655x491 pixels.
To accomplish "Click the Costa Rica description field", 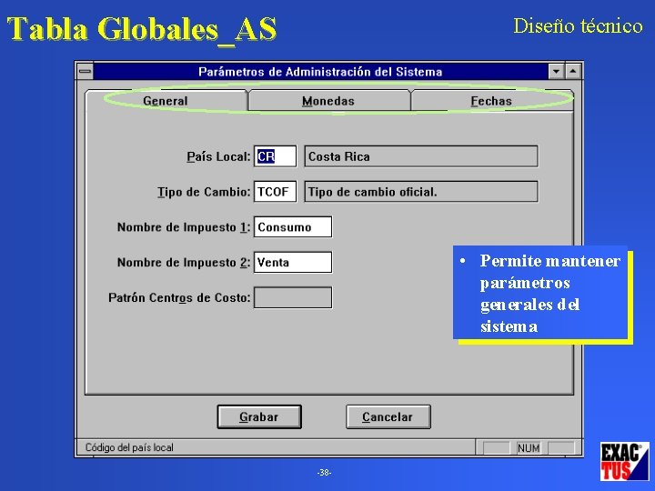I will (x=420, y=156).
